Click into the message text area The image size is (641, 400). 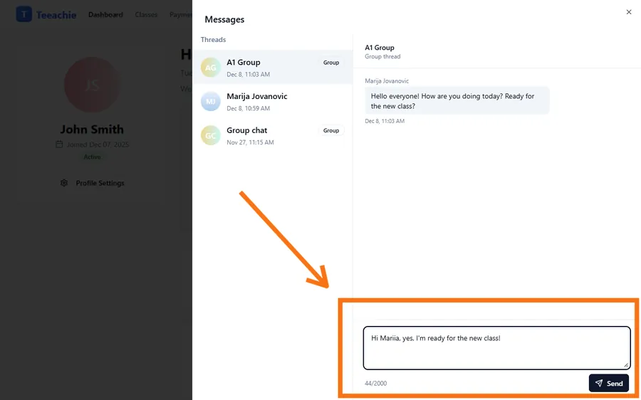pyautogui.click(x=496, y=347)
